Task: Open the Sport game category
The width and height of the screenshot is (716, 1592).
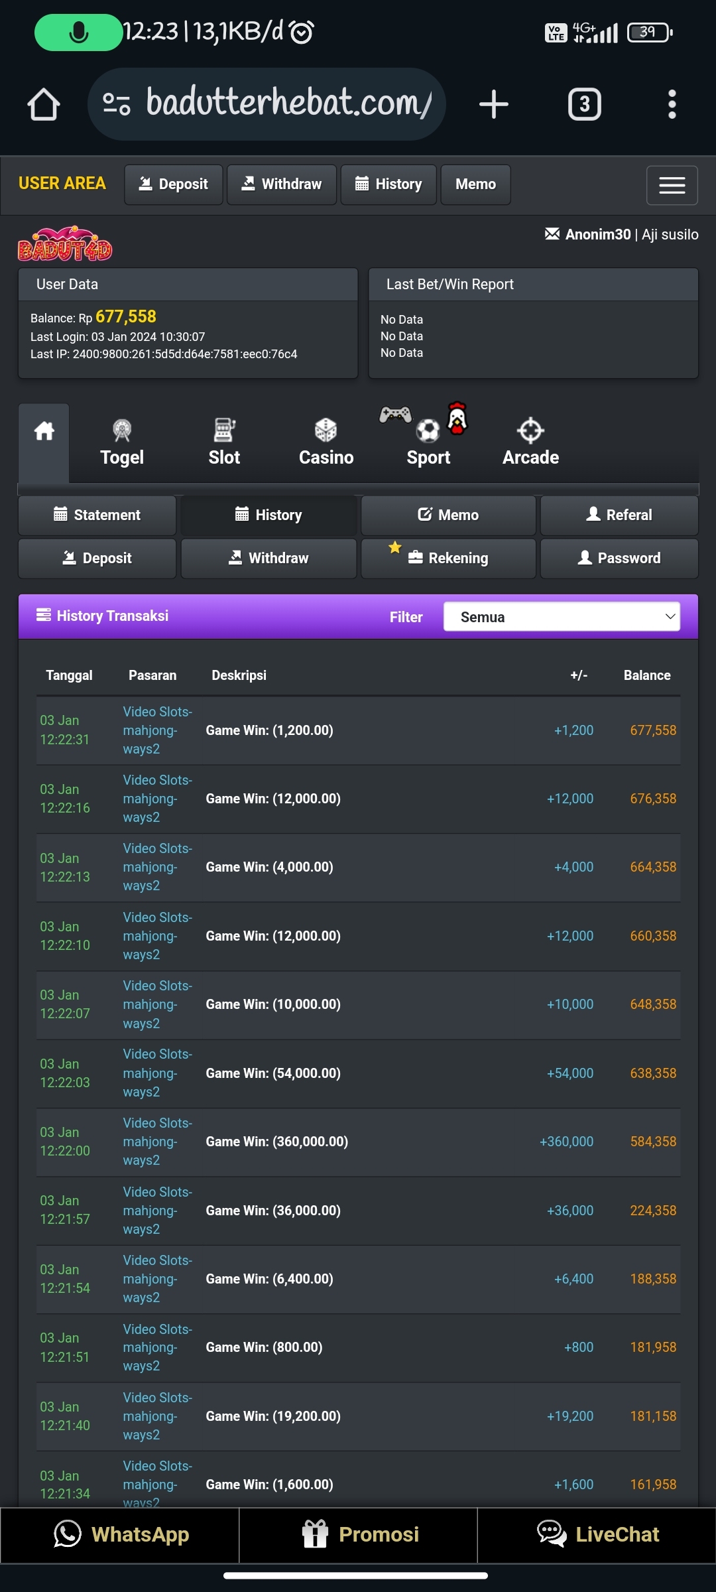Action: point(428,443)
